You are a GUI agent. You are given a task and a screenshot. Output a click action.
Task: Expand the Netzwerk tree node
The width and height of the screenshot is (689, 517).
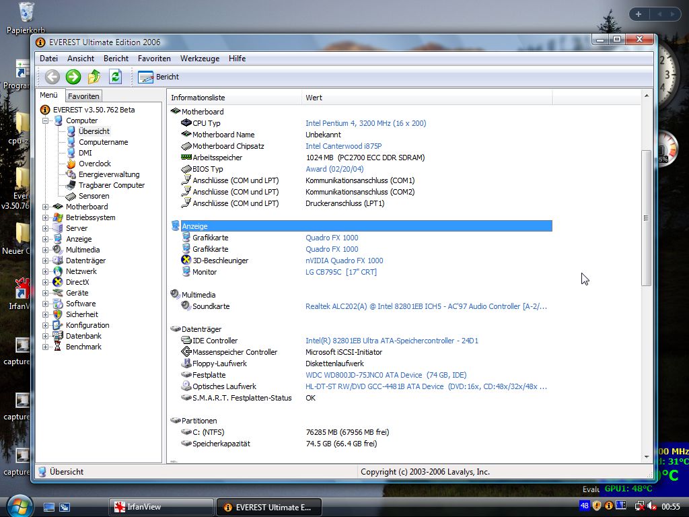[x=45, y=271]
